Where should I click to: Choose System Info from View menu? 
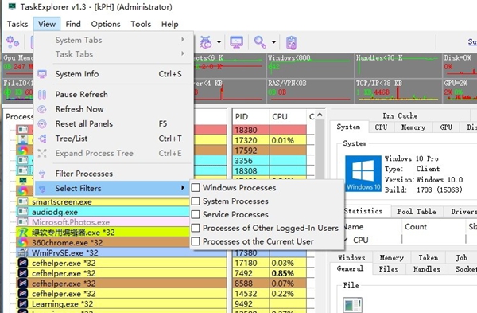(114, 74)
